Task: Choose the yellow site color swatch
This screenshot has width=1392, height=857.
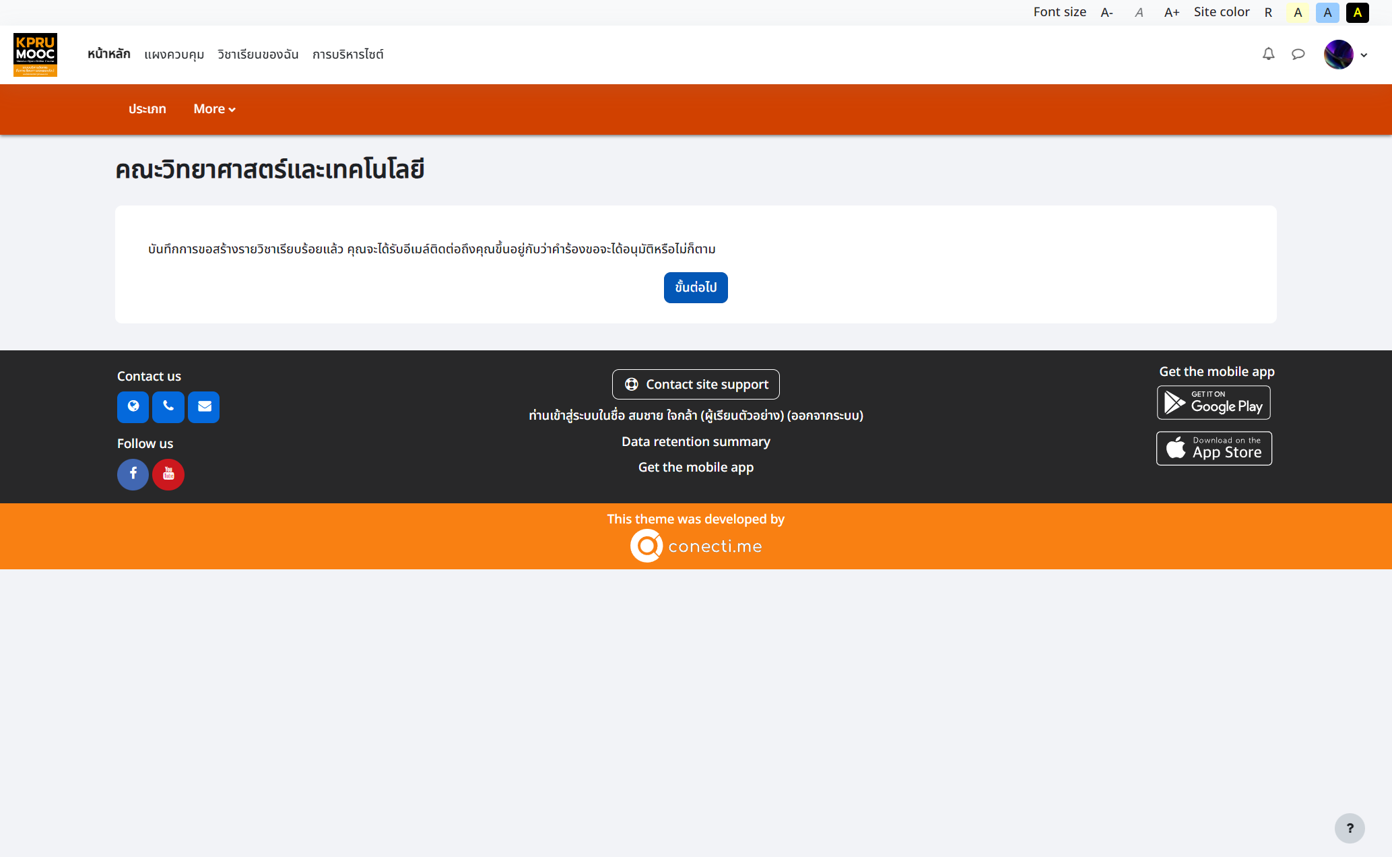Action: pos(1298,13)
